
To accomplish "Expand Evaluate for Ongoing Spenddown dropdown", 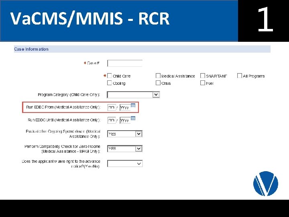I will [125, 134].
